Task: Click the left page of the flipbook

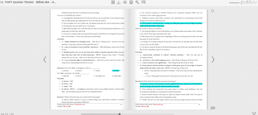Action: coord(90,59)
